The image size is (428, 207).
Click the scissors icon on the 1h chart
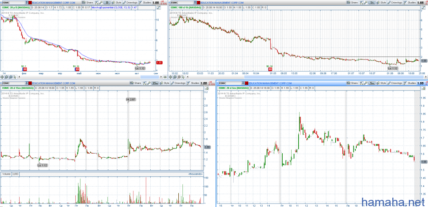click(361, 3)
